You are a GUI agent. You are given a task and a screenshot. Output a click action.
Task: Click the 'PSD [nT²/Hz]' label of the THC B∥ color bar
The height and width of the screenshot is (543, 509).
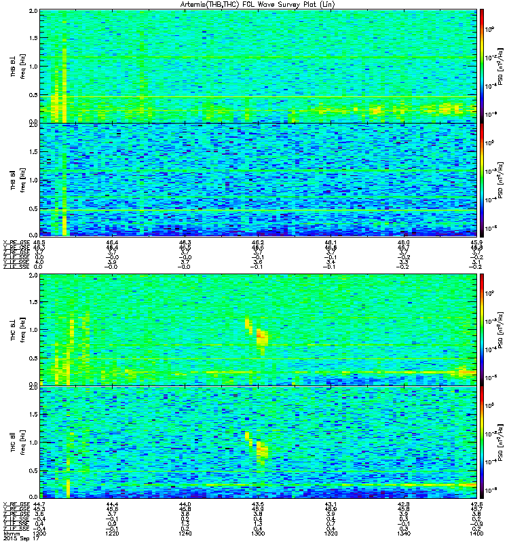click(x=500, y=443)
